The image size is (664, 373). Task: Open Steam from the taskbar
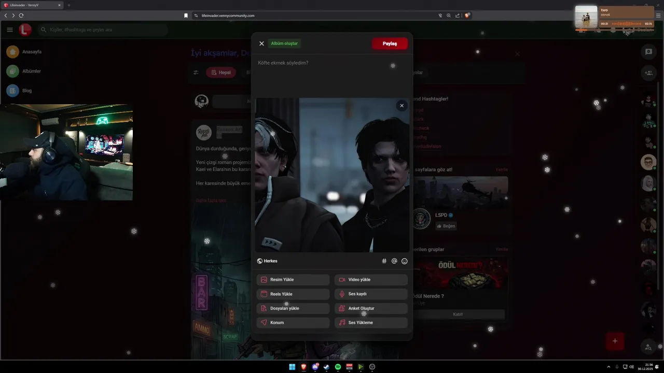(x=326, y=367)
